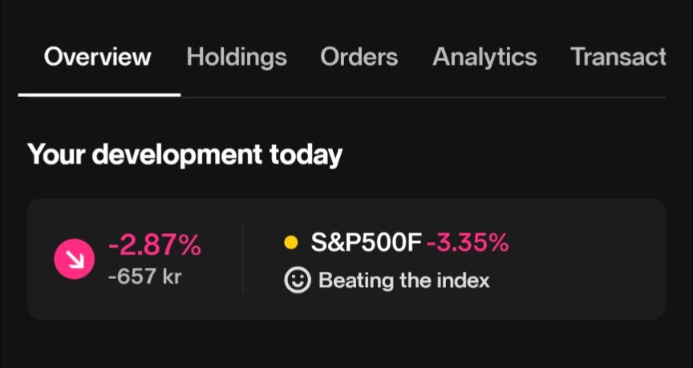This screenshot has width=693, height=368.
Task: Click the underline beneath the Overview tab
Action: pyautogui.click(x=99, y=95)
